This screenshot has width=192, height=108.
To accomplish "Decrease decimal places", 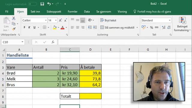I will pyautogui.click(x=169, y=27).
